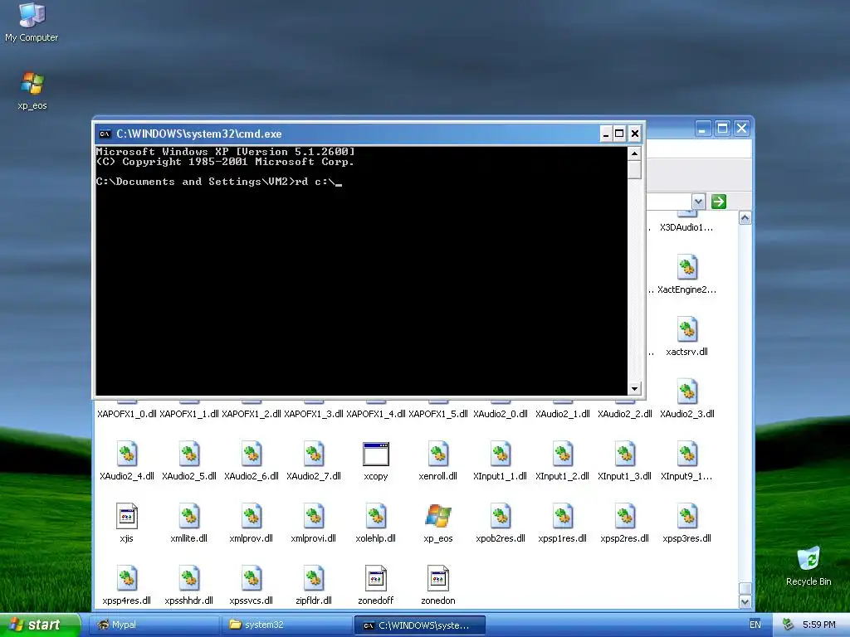Click cmd window scroll up arrow
Viewport: 850px width, 637px height.
[x=634, y=153]
